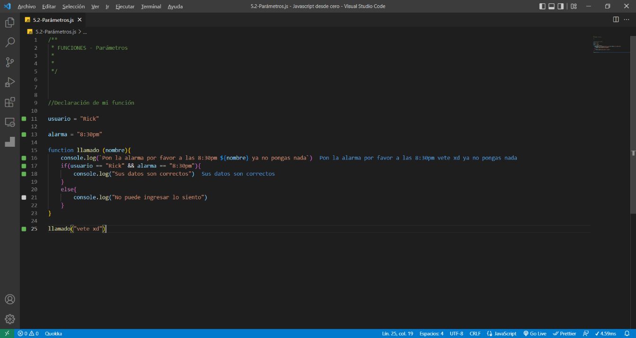Open the Manage settings gear
636x338 pixels.
(x=10, y=319)
